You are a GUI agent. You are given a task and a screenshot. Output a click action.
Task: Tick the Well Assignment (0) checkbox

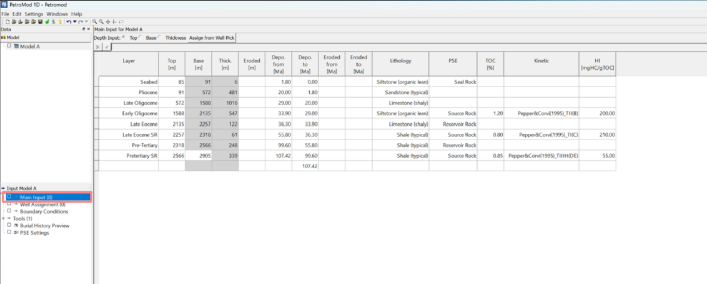point(9,204)
